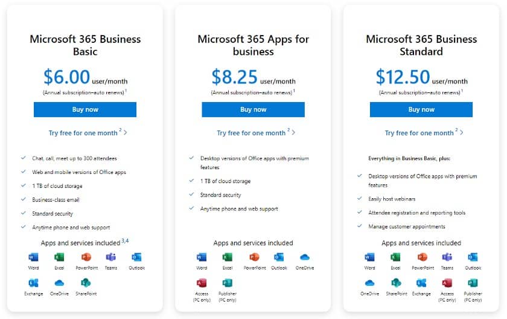Click the Microsoft 365 Business Standard heading

421,45
